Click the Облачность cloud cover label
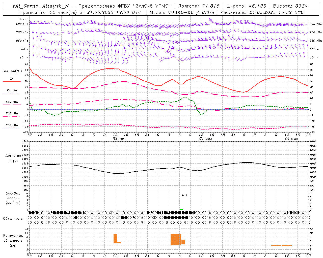323x258 pixels. [13, 218]
